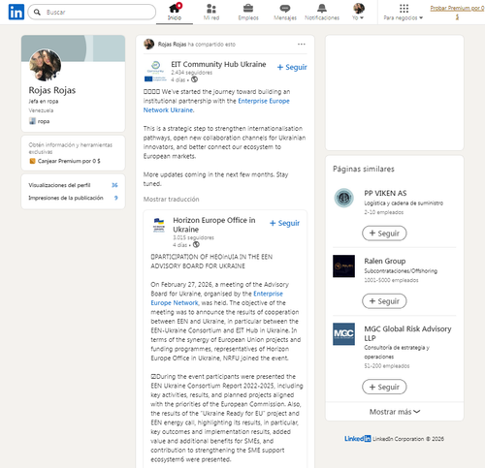Open Horizon Europe Office in Ukraine title
Viewport: 485px width, 468px height.
click(x=214, y=225)
